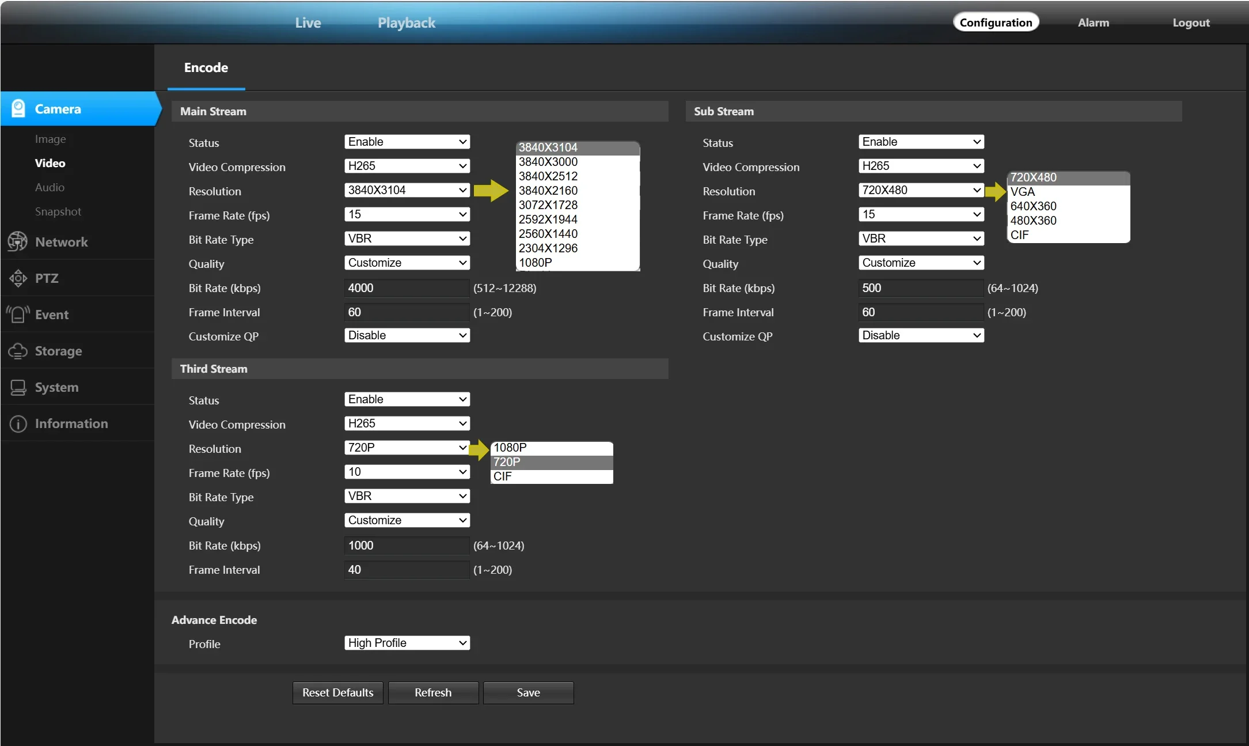
Task: Expand Main Stream Video Compression dropdown
Action: (407, 166)
